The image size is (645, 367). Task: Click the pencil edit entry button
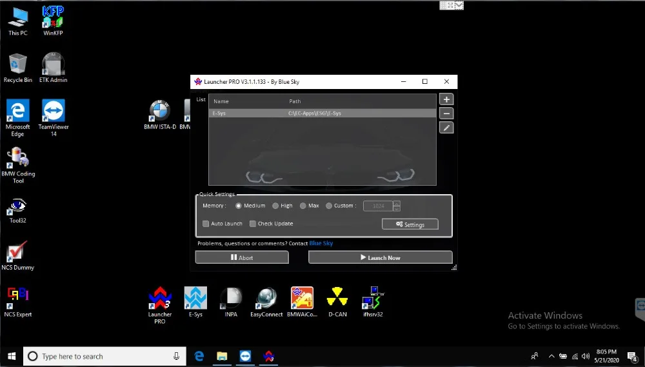(x=446, y=128)
